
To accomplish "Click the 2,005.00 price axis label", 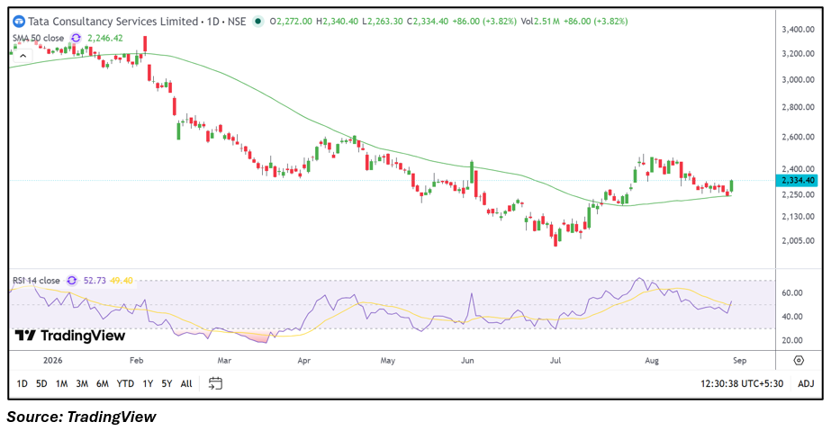I will point(799,241).
